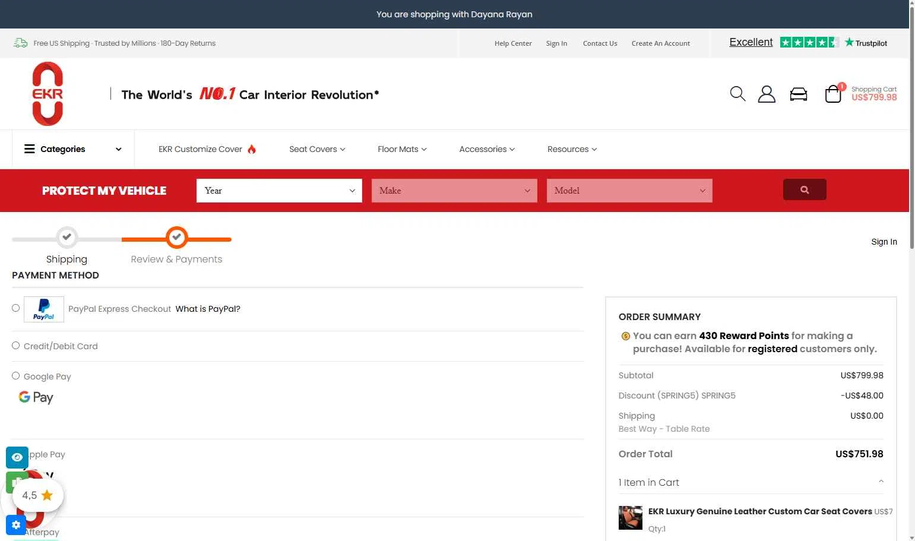
Task: Click the EKR logo
Action: 48,94
